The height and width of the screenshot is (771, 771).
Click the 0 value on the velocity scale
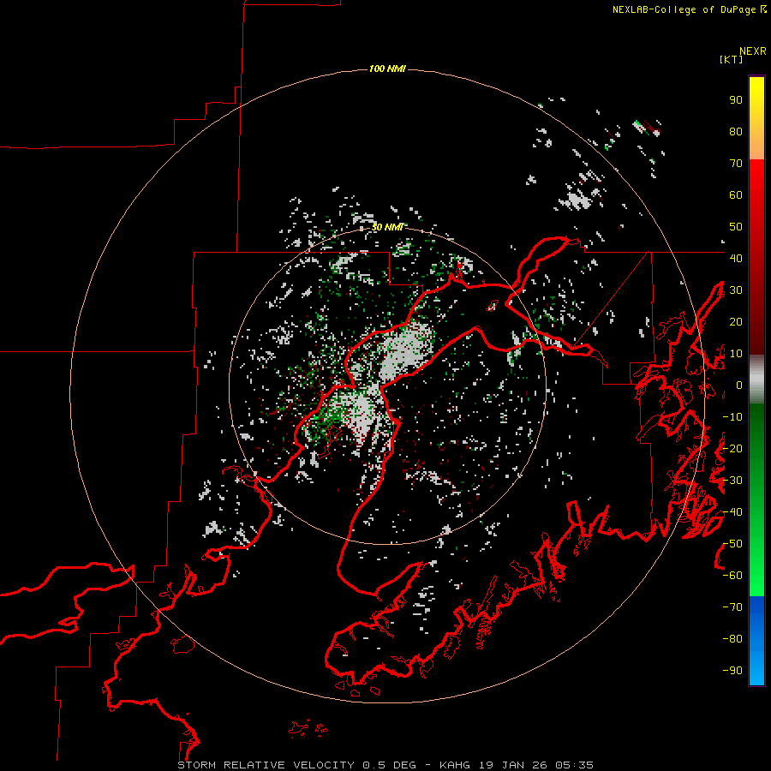click(739, 385)
